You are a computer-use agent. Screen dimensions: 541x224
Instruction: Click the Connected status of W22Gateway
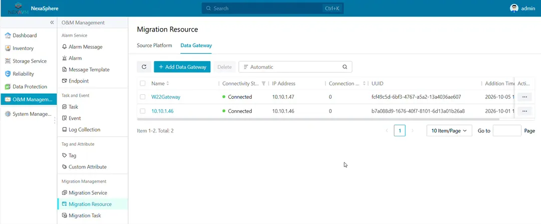click(x=237, y=97)
